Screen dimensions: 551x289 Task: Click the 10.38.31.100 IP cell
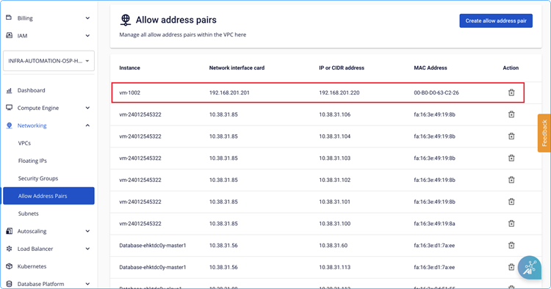coord(334,223)
